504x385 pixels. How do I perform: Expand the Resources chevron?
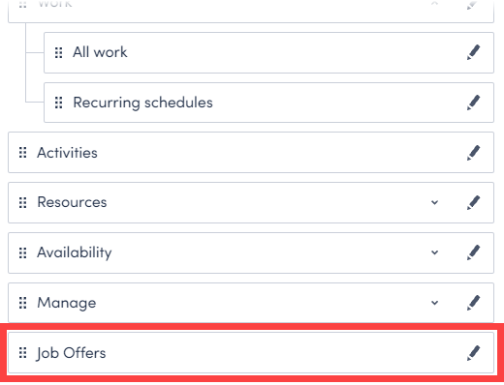pyautogui.click(x=435, y=202)
